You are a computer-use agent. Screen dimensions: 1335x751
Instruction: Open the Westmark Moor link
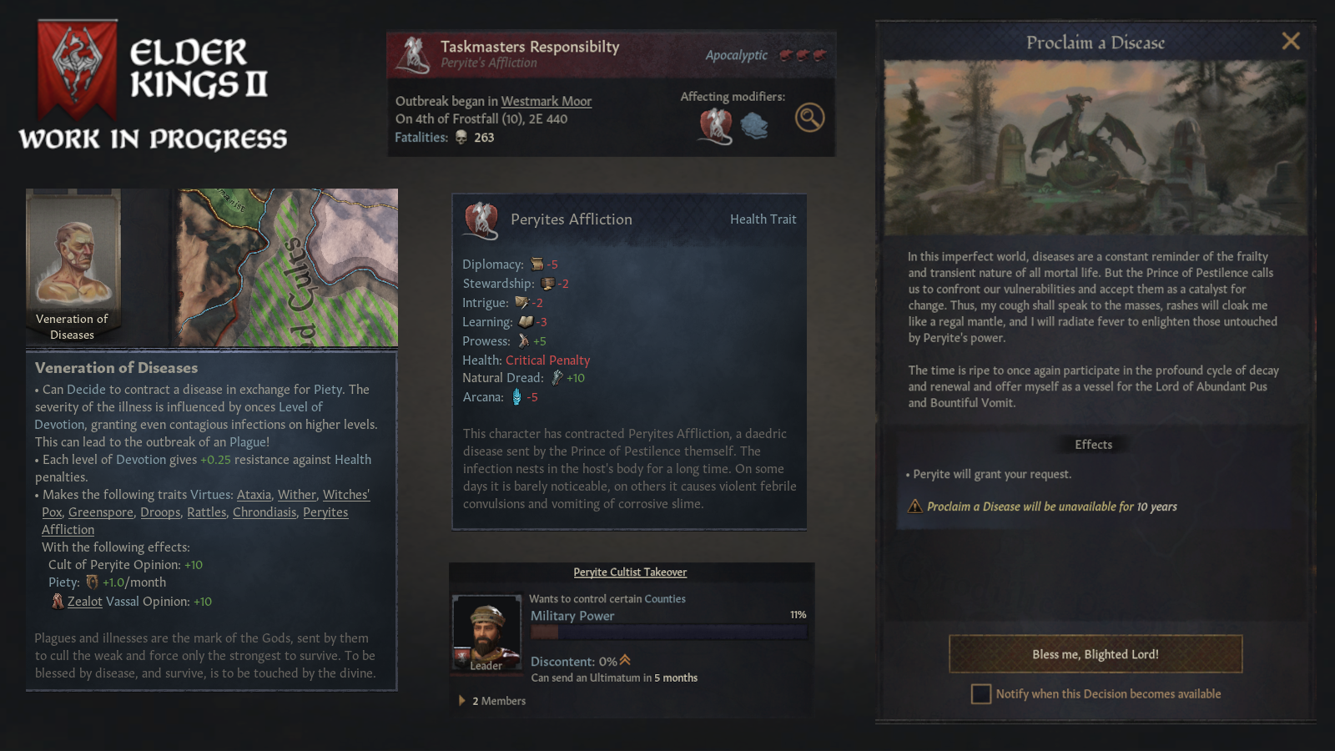(546, 101)
